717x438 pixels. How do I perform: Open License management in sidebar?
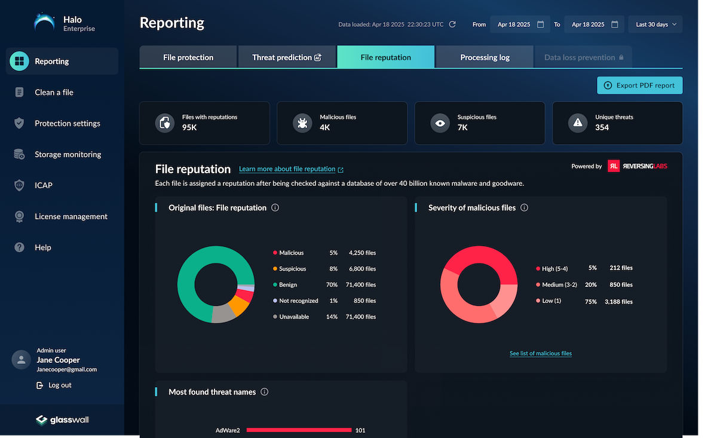[x=62, y=216]
